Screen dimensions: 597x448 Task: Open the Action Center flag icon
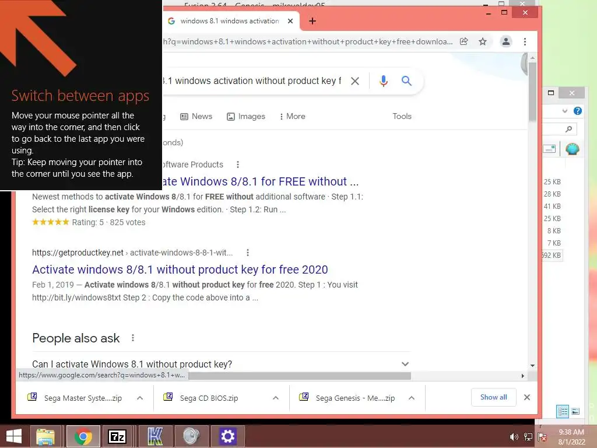[x=542, y=437]
